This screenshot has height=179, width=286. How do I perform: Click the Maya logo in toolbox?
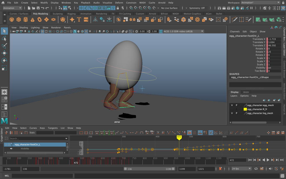pos(4,121)
